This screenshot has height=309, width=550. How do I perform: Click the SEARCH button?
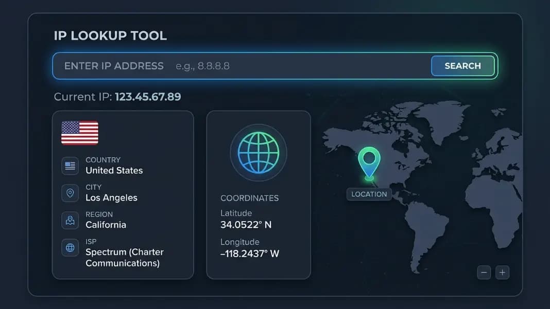462,66
